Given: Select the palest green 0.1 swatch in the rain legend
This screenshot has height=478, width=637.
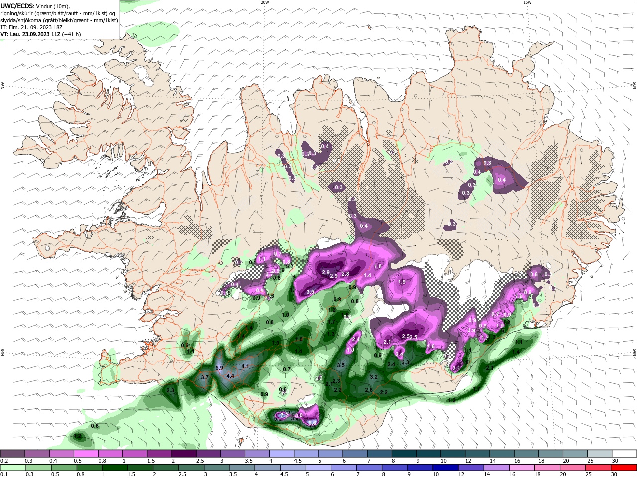Looking at the screenshot, I should click(13, 468).
